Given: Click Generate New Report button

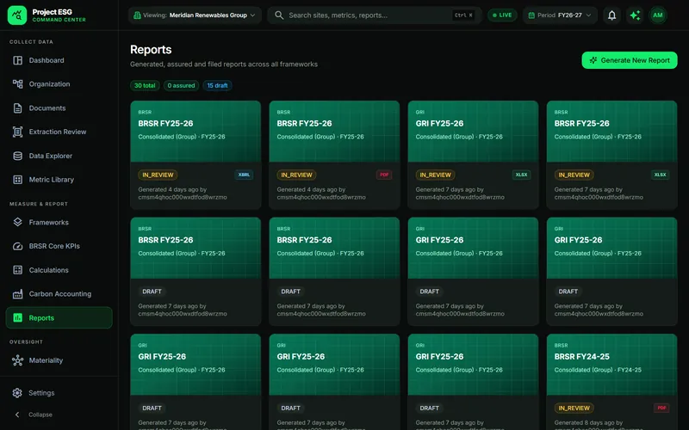Looking at the screenshot, I should 630,60.
